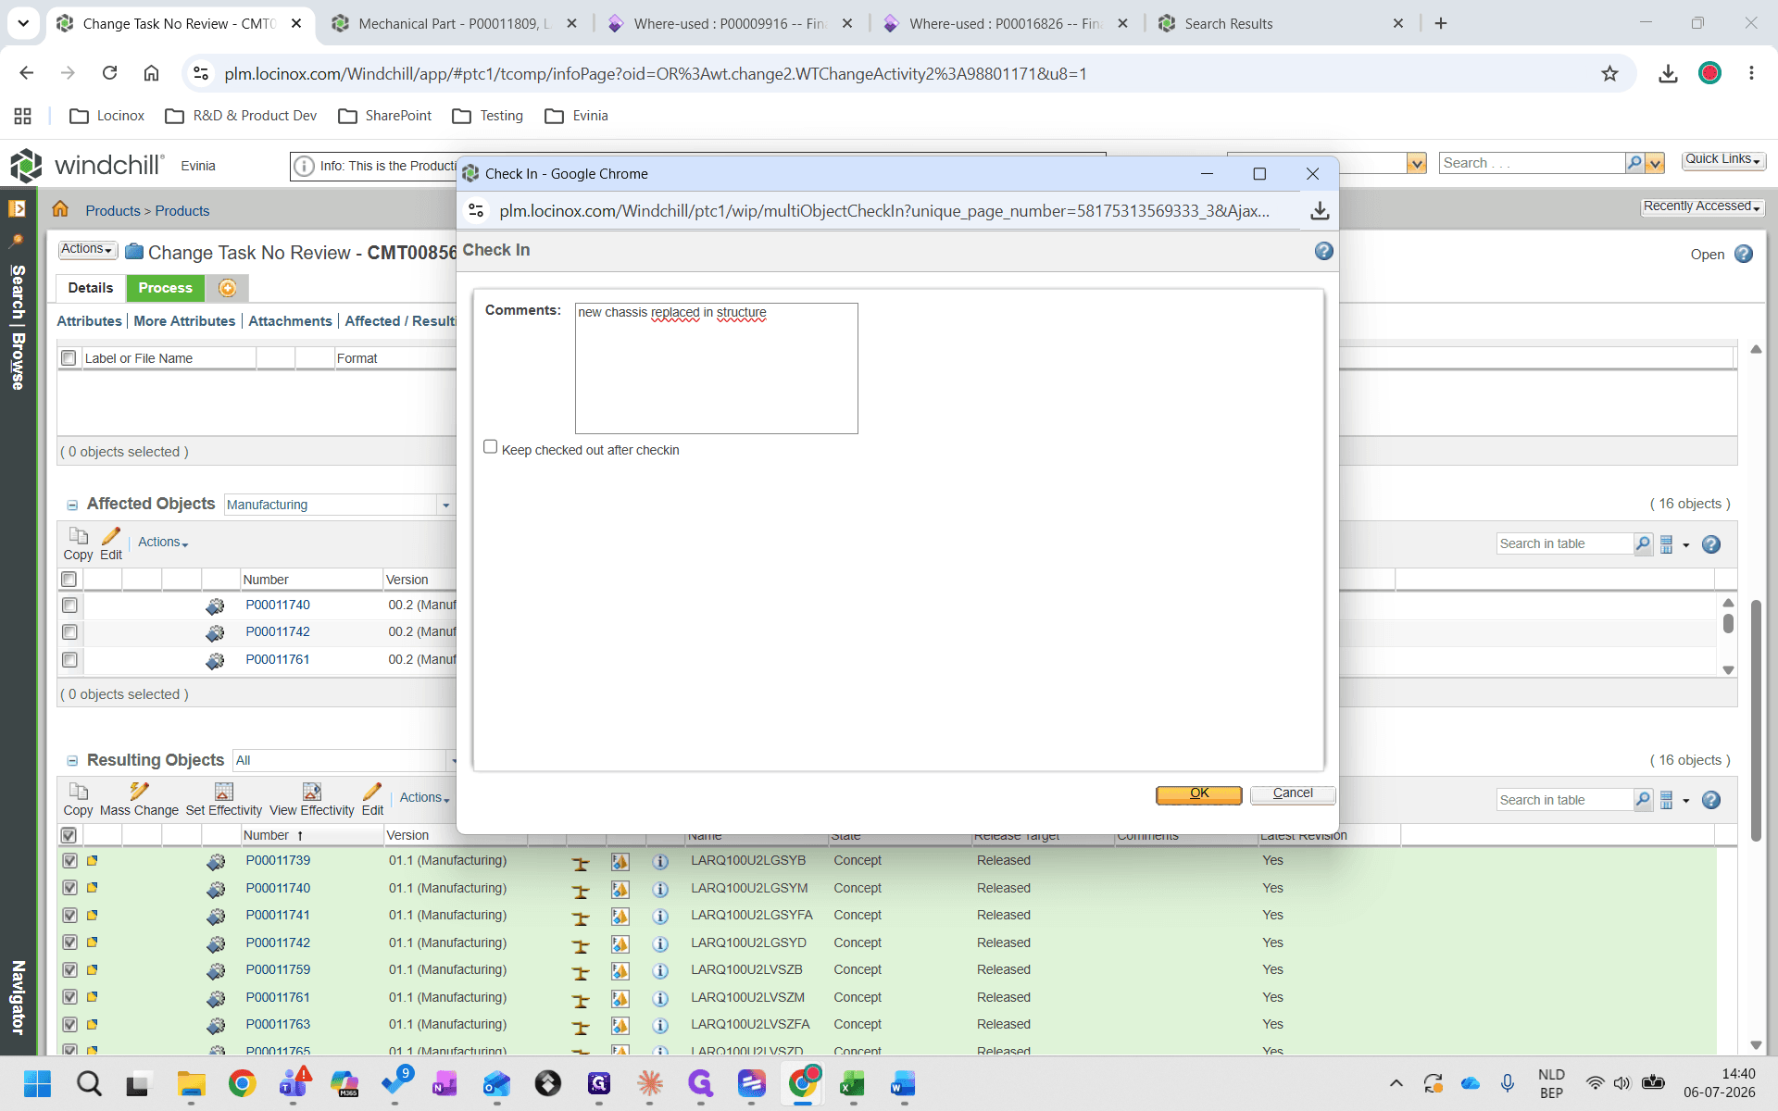Click help icon of Resulting Objects table
The image size is (1778, 1111).
tap(1711, 800)
